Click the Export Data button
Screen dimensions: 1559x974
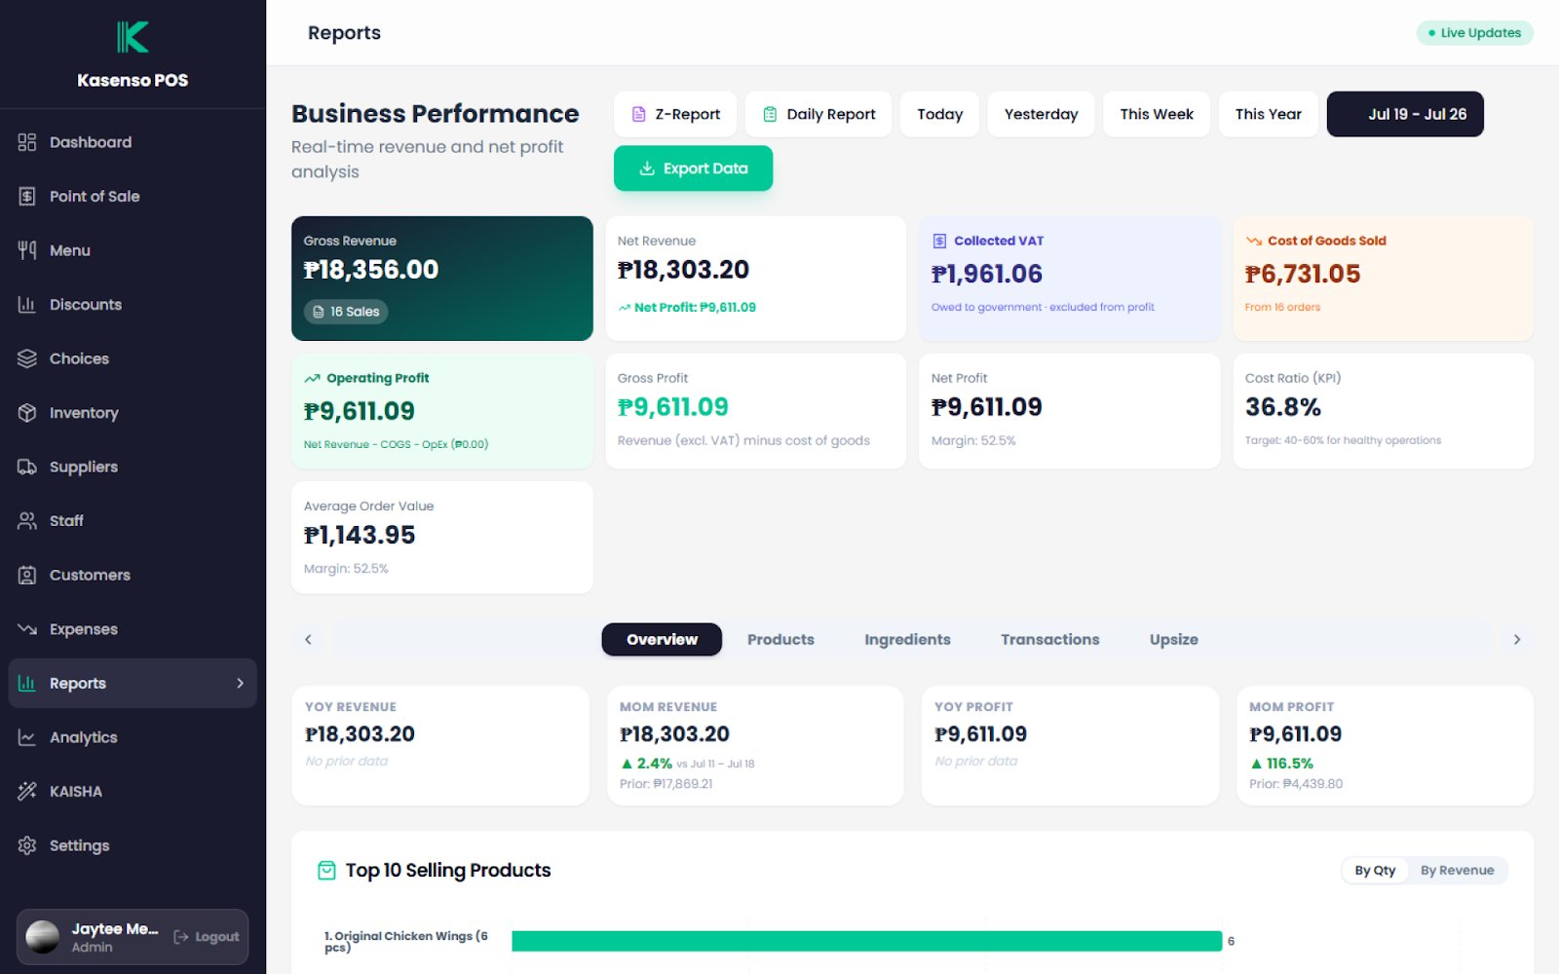click(693, 169)
